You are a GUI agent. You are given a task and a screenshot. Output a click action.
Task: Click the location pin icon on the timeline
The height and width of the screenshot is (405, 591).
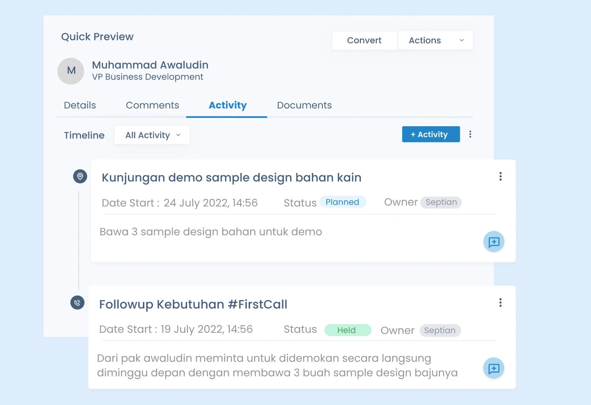click(80, 176)
